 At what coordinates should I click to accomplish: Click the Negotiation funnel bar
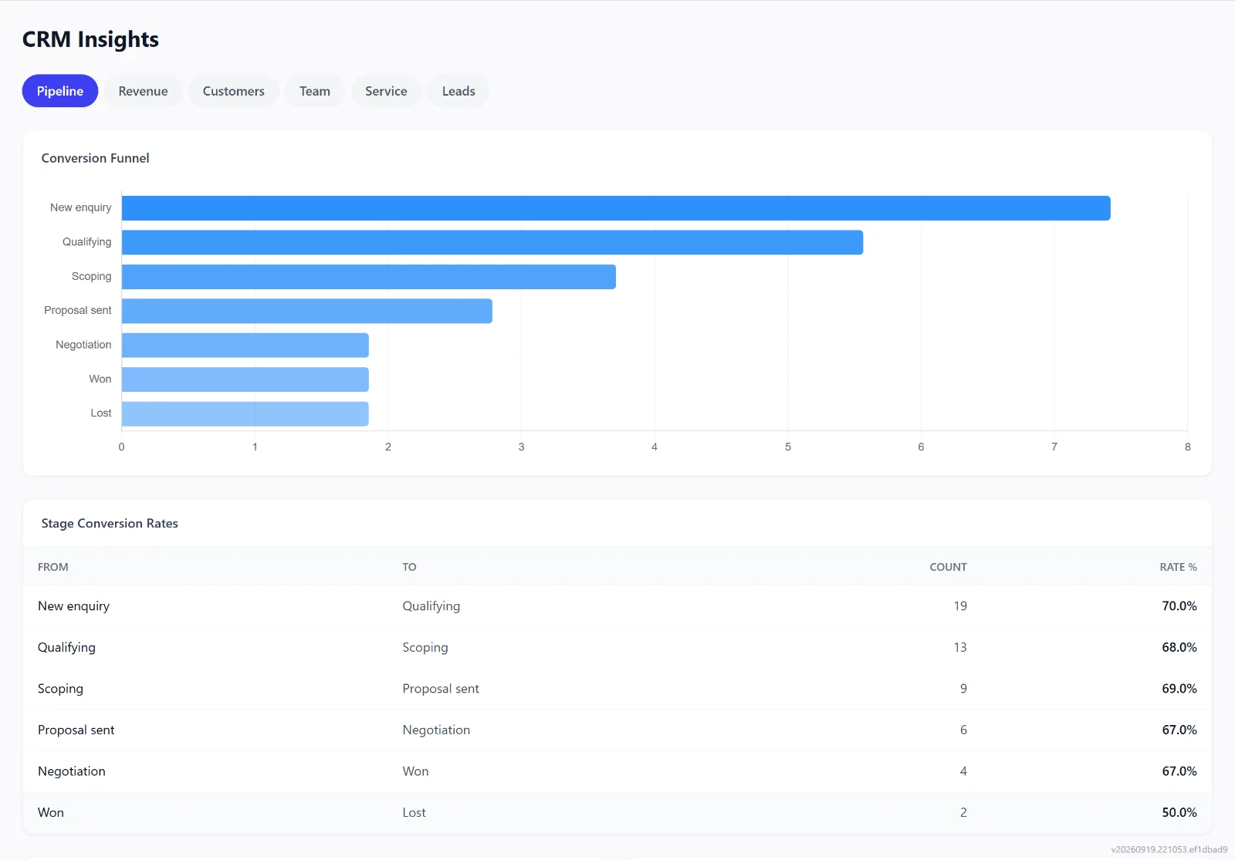(x=245, y=346)
